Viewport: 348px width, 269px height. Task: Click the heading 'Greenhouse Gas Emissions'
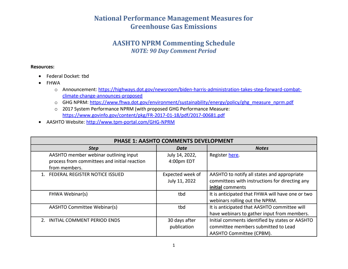173,26
